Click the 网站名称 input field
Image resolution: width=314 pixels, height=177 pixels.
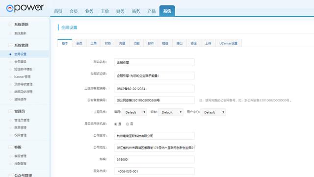(x=154, y=62)
